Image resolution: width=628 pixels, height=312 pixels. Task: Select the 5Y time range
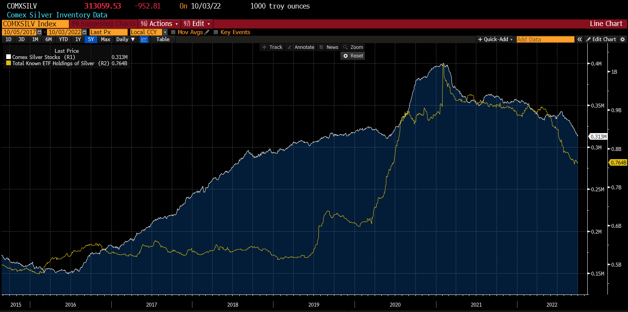(91, 39)
